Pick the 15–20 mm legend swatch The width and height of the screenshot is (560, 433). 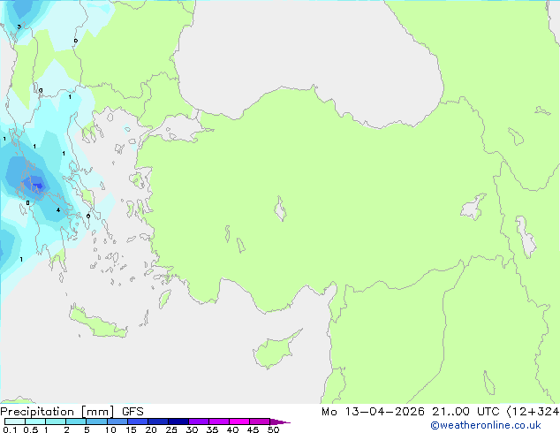pyautogui.click(x=138, y=422)
